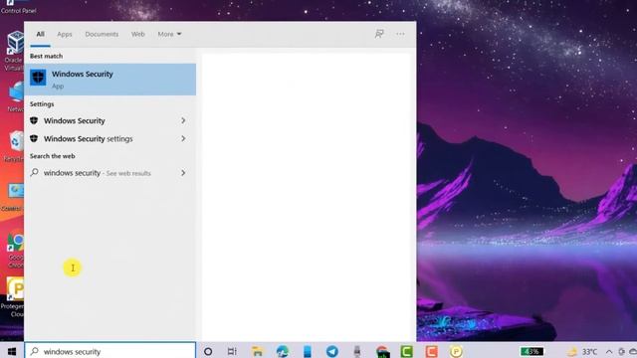The height and width of the screenshot is (358, 637).
Task: Open the yellow P app on the taskbar
Action: click(x=456, y=351)
